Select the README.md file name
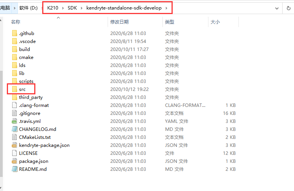The width and height of the screenshot is (294, 191). click(x=33, y=169)
